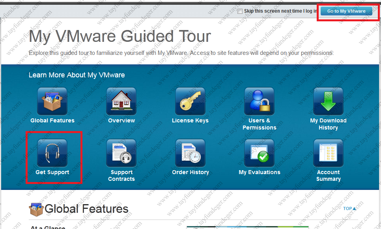381x229 pixels.
Task: Click the At a Glance subheading
Action: [x=48, y=227]
